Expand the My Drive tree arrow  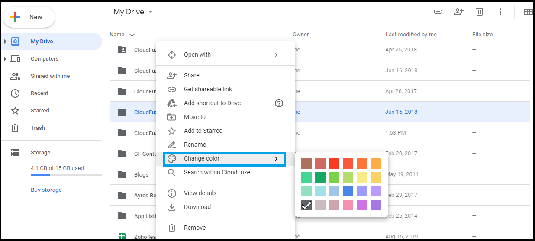tap(5, 42)
